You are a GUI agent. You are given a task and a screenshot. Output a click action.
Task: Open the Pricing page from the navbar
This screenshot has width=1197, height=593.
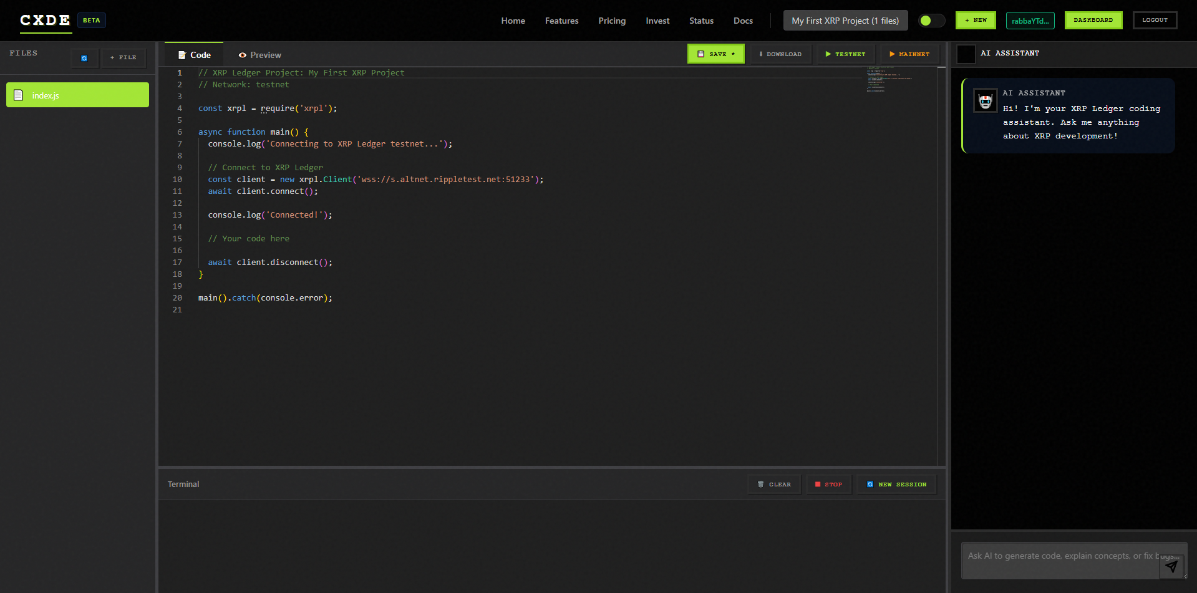611,21
